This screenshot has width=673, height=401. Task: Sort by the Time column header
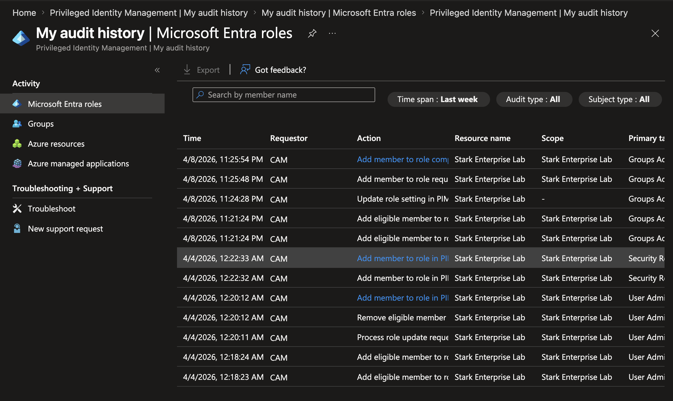[192, 138]
